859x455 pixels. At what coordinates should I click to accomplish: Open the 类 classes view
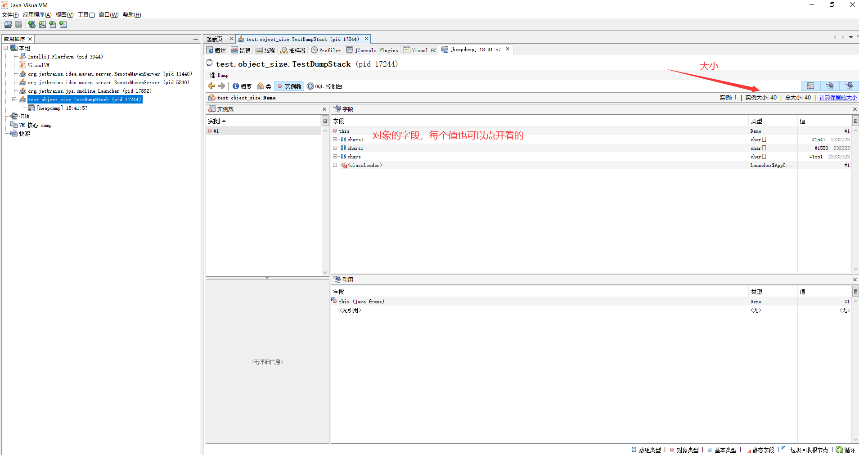coord(264,86)
